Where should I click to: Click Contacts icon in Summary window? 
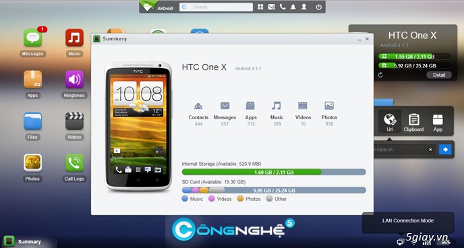click(x=198, y=106)
